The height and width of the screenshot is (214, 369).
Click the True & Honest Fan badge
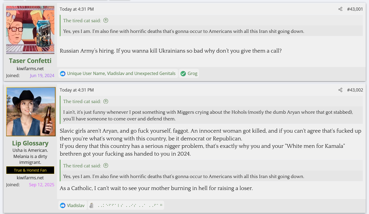click(30, 170)
